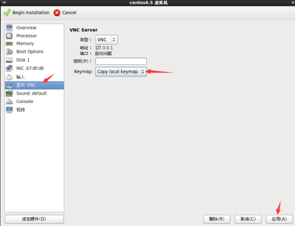Select the VNC display monitor icon
Image resolution: width=295 pixels, height=226 pixels.
[9, 85]
